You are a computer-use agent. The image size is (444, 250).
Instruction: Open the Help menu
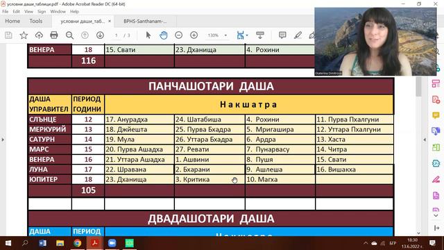pos(74,12)
